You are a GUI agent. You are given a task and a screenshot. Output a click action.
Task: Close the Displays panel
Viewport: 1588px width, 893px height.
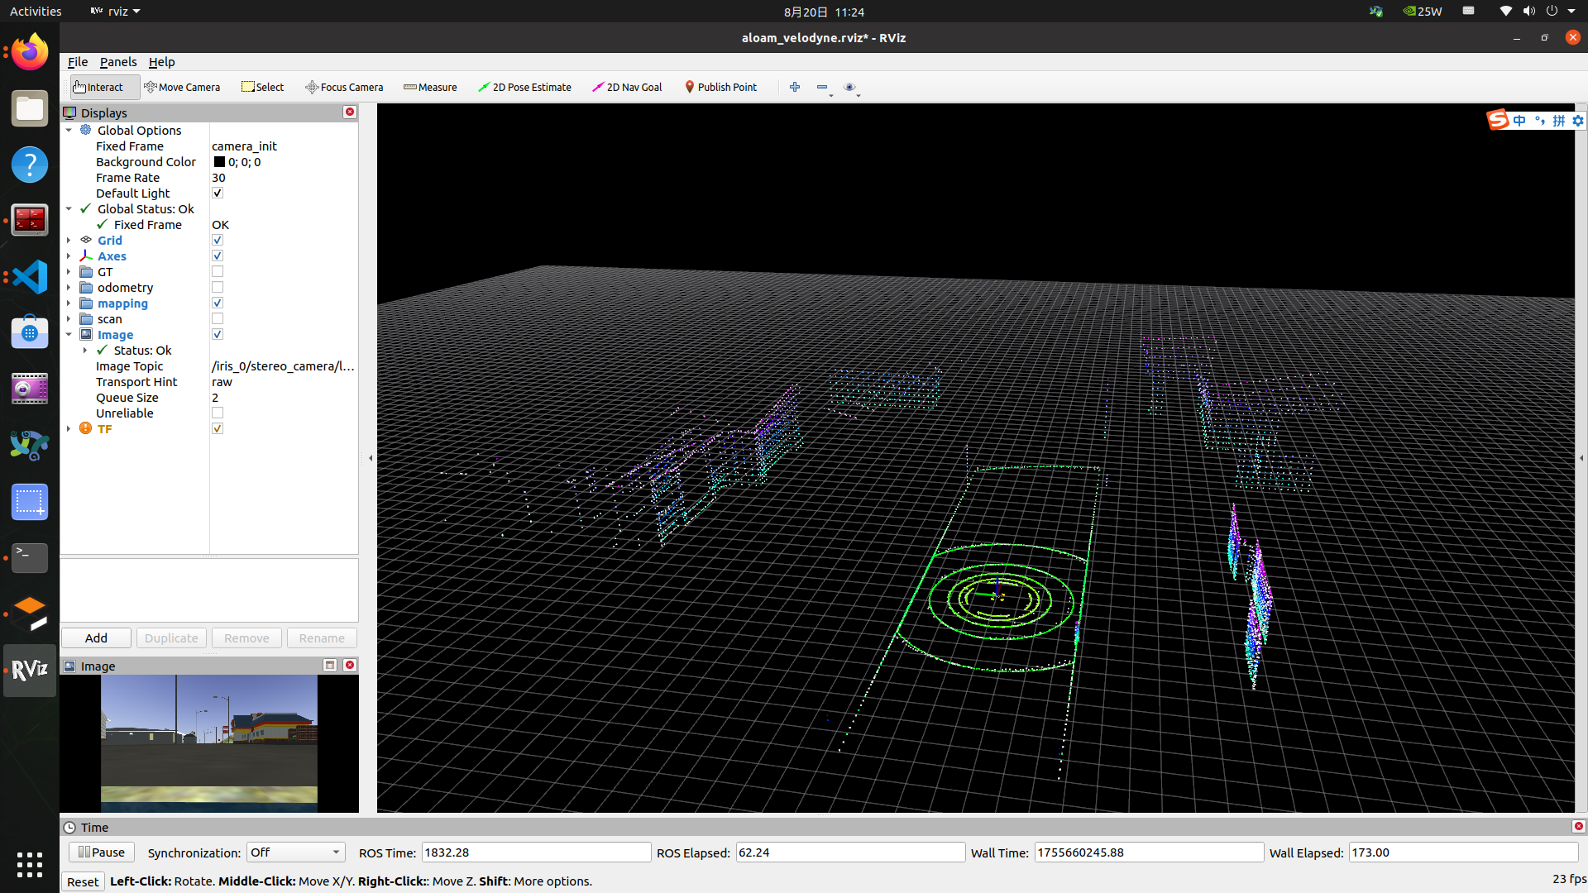point(350,112)
